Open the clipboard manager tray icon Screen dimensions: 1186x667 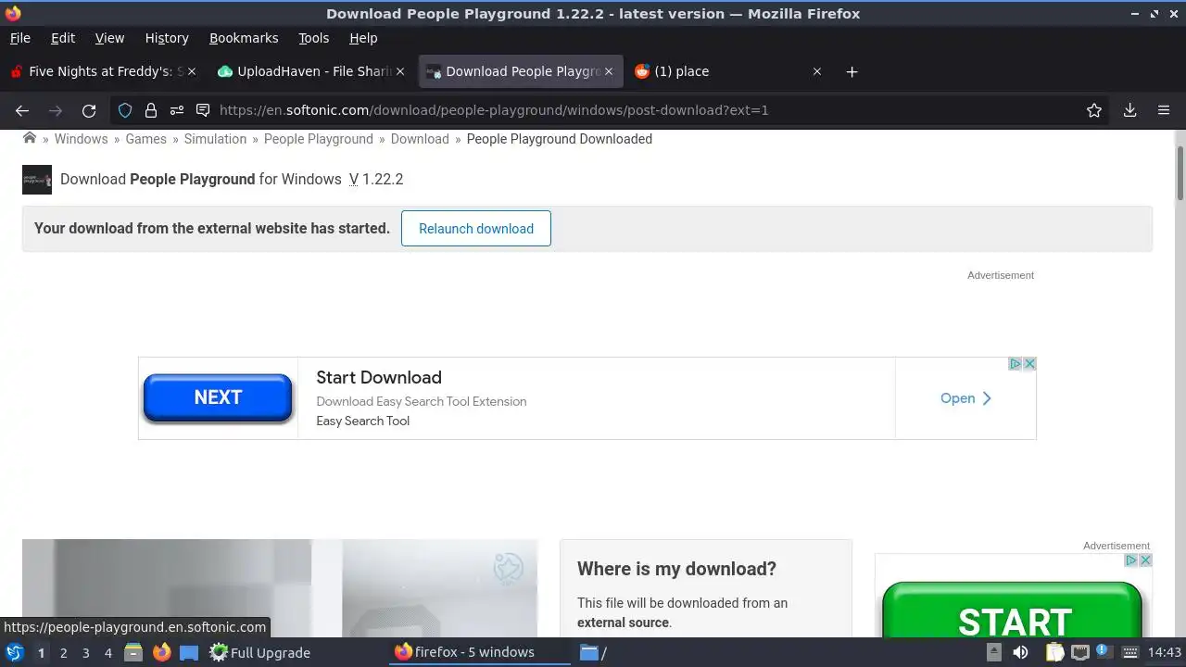pos(1055,652)
